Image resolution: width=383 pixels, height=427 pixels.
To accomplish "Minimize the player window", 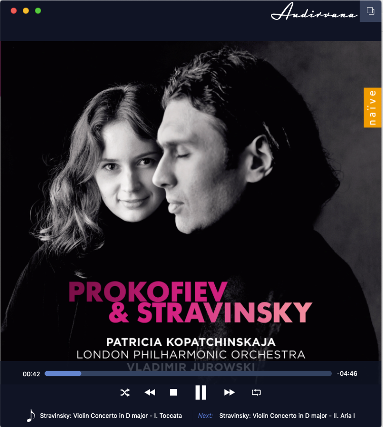I will [26, 11].
